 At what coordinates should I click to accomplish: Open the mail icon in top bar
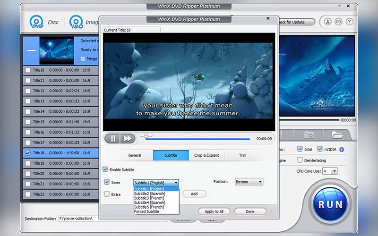coord(338,22)
